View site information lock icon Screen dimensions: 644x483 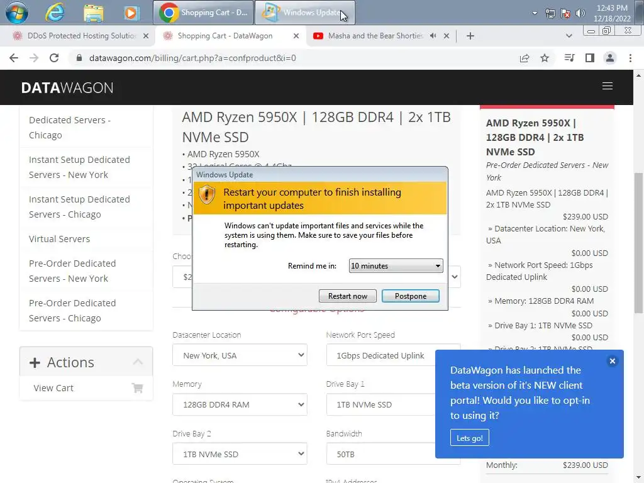pyautogui.click(x=79, y=58)
